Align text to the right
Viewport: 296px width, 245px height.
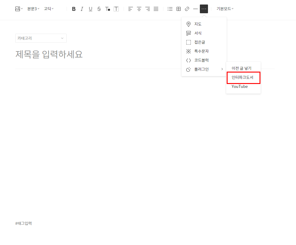pyautogui.click(x=147, y=9)
